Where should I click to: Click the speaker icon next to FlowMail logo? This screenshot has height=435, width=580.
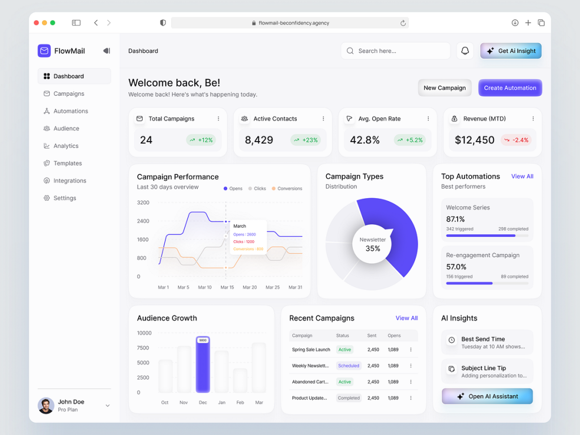(x=106, y=50)
